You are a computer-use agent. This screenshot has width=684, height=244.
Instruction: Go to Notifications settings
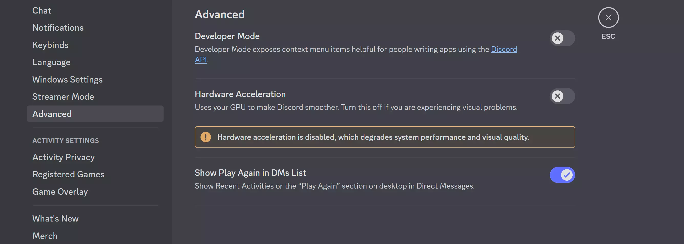coord(58,28)
